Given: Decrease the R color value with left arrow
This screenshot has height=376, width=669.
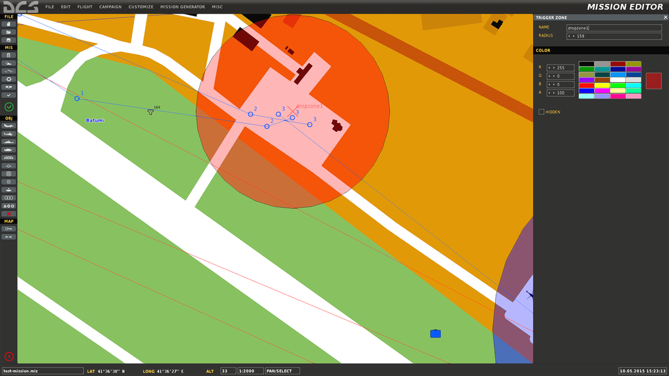Looking at the screenshot, I should coord(549,68).
